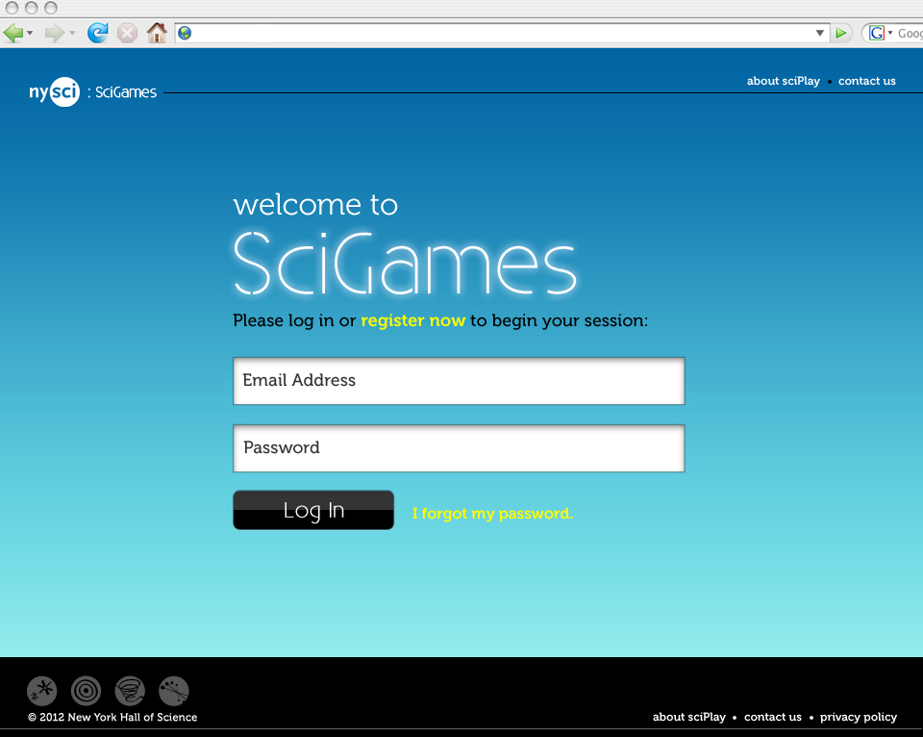Viewport: 923px width, 737px height.
Task: Open the back history dropdown arrow
Action: pyautogui.click(x=30, y=33)
